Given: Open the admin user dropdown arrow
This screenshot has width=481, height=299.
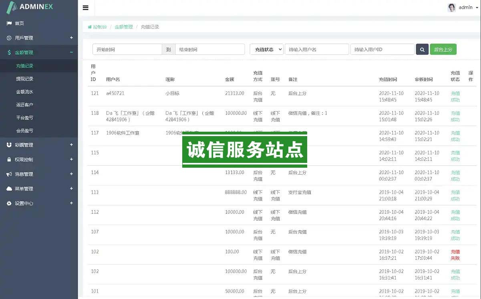Looking at the screenshot, I should (x=476, y=8).
